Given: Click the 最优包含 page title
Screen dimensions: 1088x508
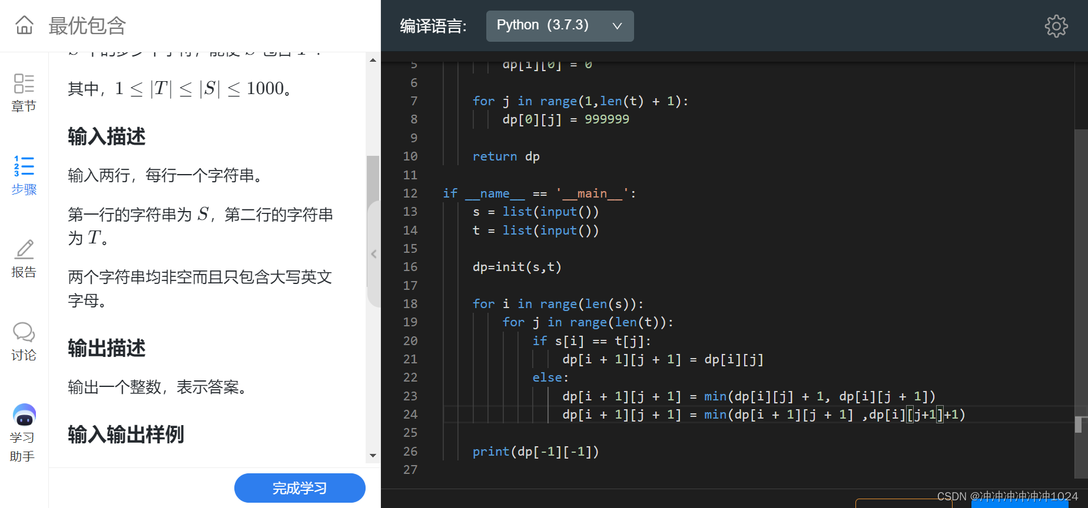Looking at the screenshot, I should (x=87, y=26).
